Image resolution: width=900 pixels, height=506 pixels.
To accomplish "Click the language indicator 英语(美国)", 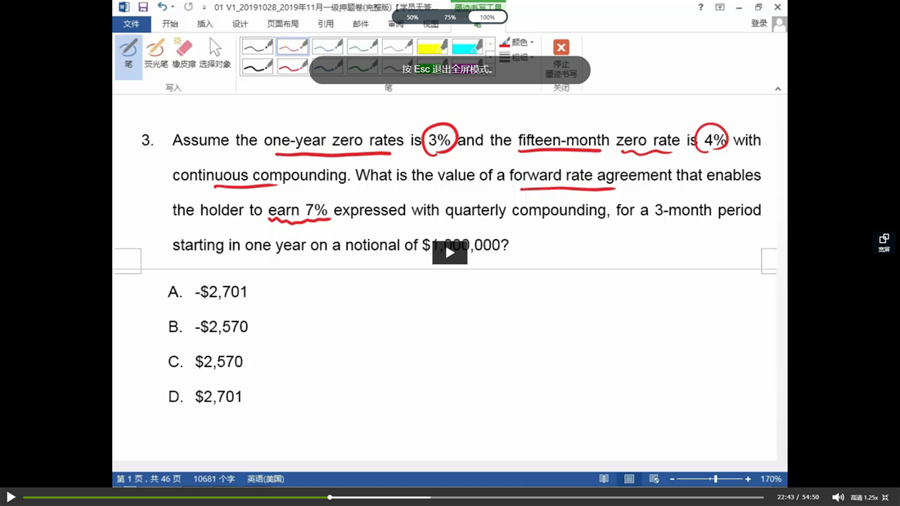I will tap(265, 479).
